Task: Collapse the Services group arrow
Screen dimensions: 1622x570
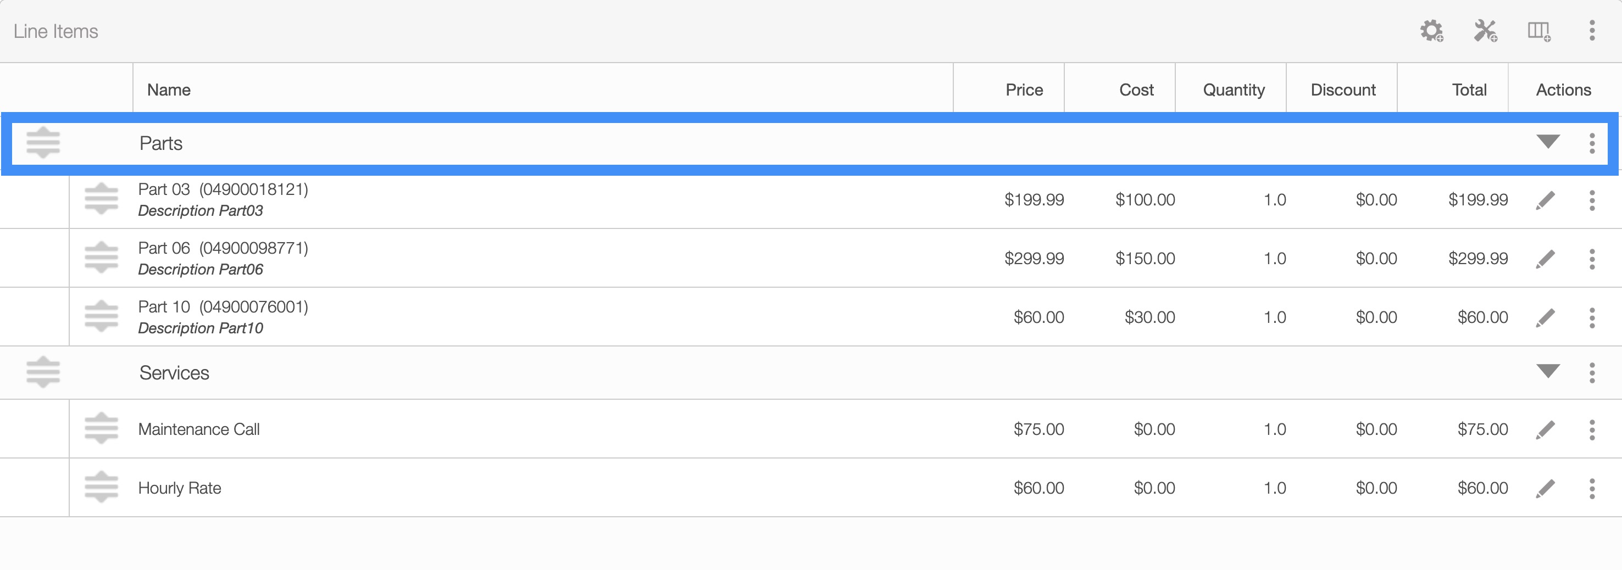Action: [x=1548, y=372]
